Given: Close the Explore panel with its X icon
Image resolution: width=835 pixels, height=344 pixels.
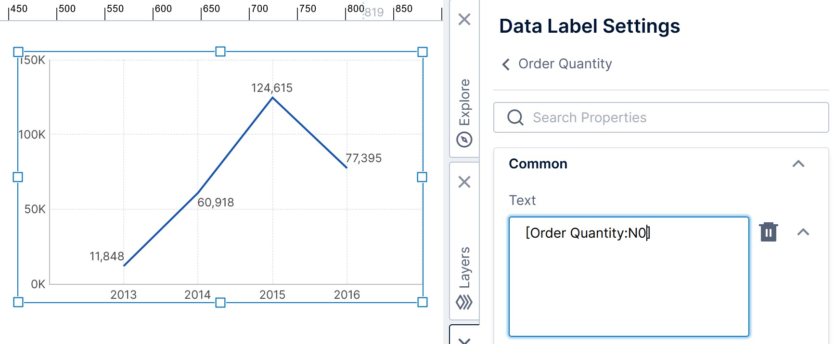Looking at the screenshot, I should tap(463, 19).
